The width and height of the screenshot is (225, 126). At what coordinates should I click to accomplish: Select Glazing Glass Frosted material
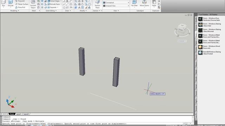pyautogui.click(x=210, y=53)
